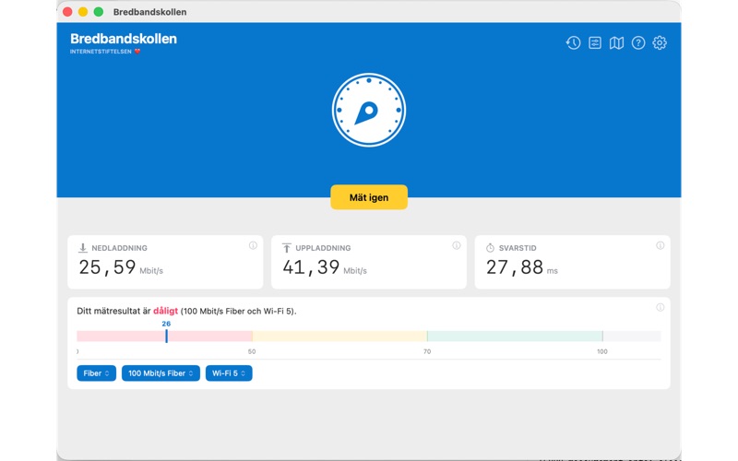Image resolution: width=738 pixels, height=461 pixels.
Task: Click the SVARSTID label
Action: pos(518,248)
